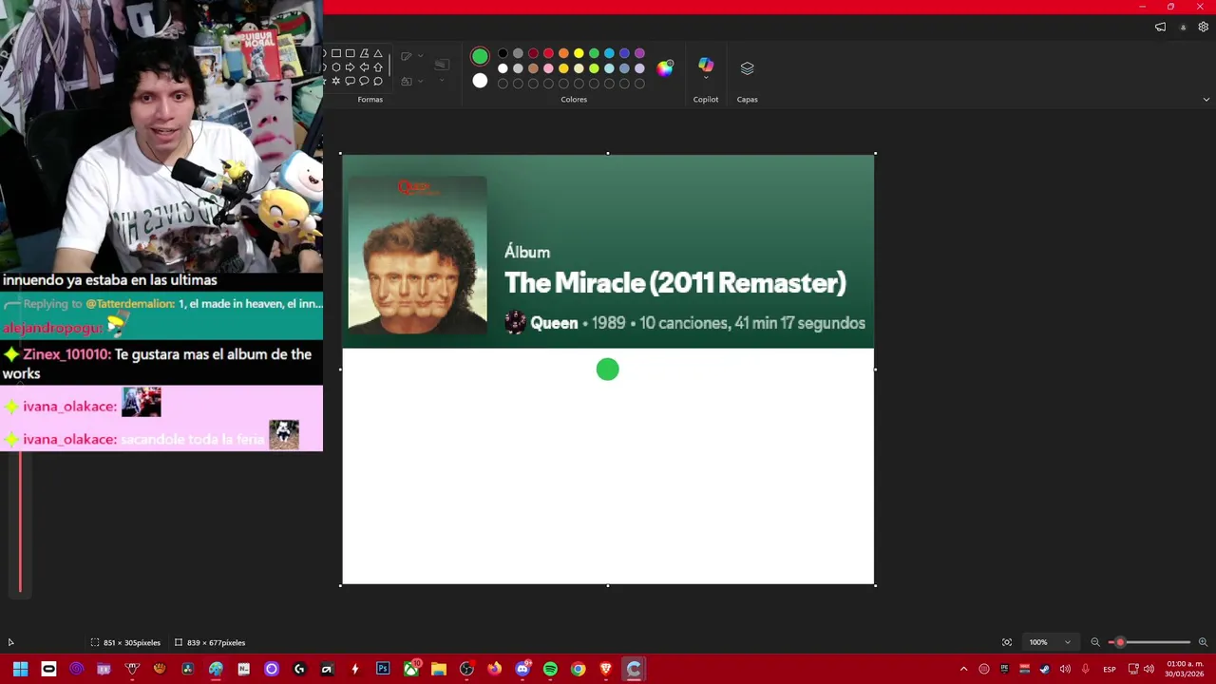This screenshot has width=1216, height=684.
Task: Open OBS Studio from the taskbar
Action: (x=466, y=669)
